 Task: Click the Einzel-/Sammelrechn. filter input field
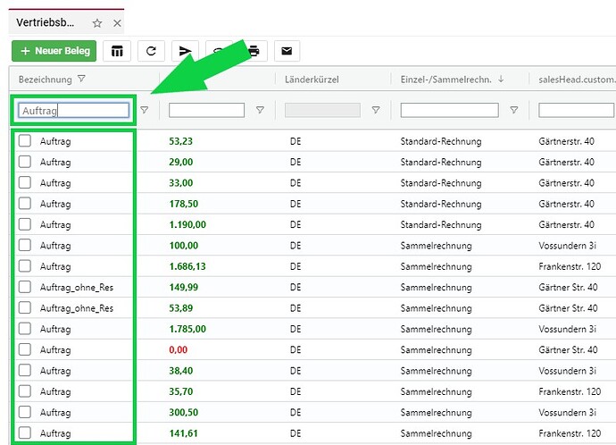[449, 110]
